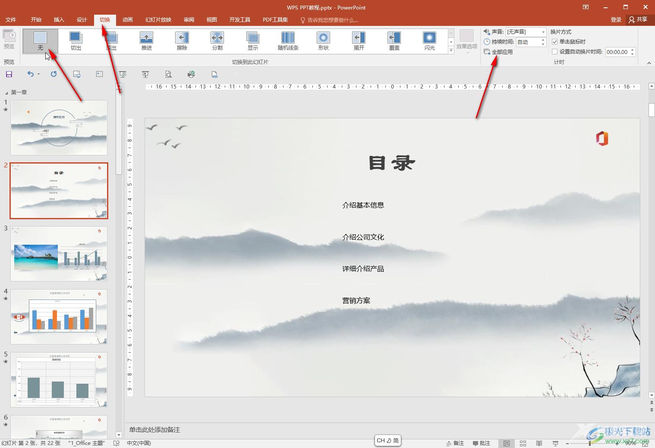The width and height of the screenshot is (655, 448).
Task: Click the quick print icon with green check
Action: click(x=191, y=74)
